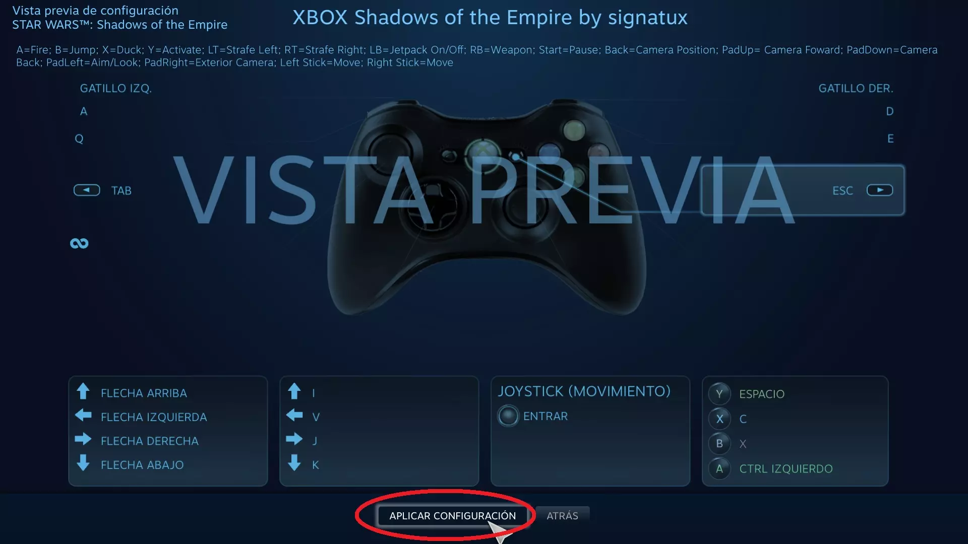
Task: Click the joystick click icon next to ENTRAR
Action: tap(508, 416)
